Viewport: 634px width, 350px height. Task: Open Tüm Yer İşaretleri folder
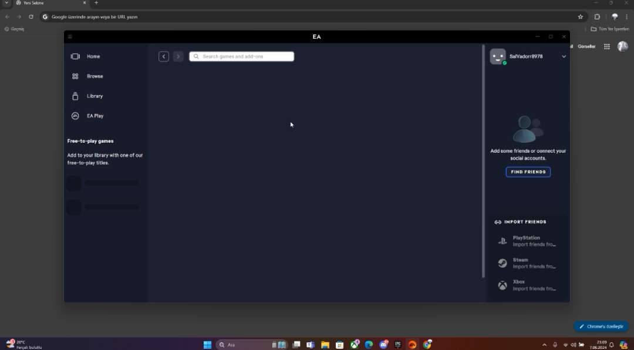point(610,29)
